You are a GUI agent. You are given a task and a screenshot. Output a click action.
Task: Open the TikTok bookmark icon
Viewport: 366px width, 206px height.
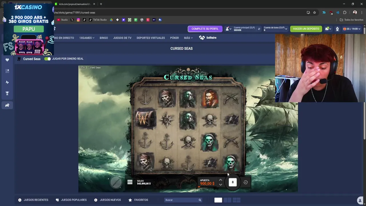coord(84,20)
